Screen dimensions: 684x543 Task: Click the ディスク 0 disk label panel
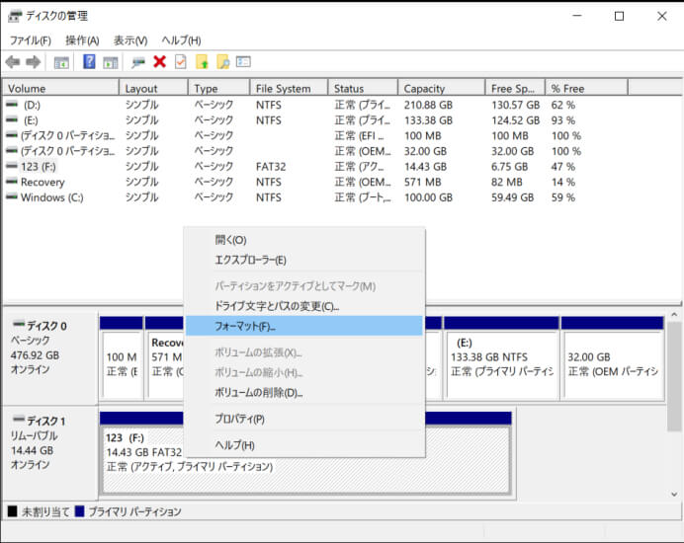point(50,358)
